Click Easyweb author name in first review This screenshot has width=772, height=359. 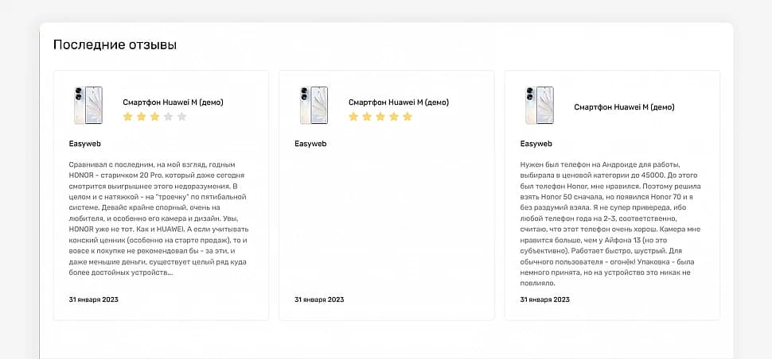[85, 144]
